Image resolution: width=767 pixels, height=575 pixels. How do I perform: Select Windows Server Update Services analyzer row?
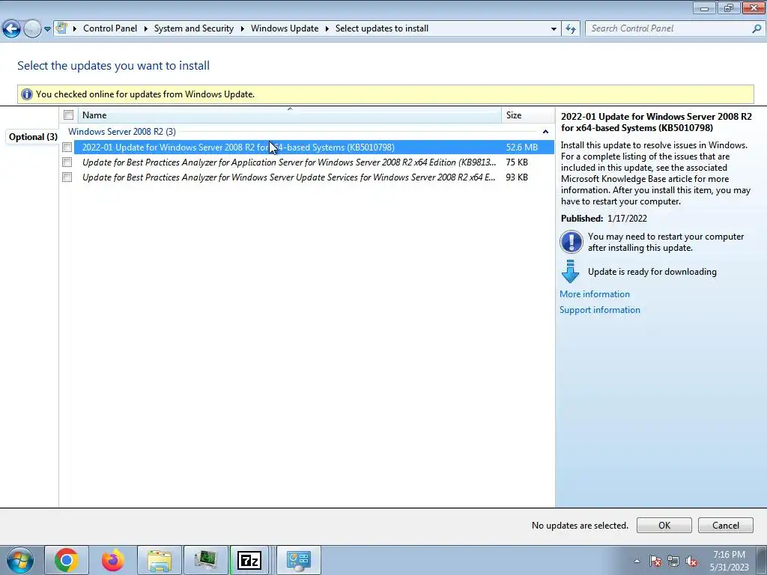click(x=314, y=177)
